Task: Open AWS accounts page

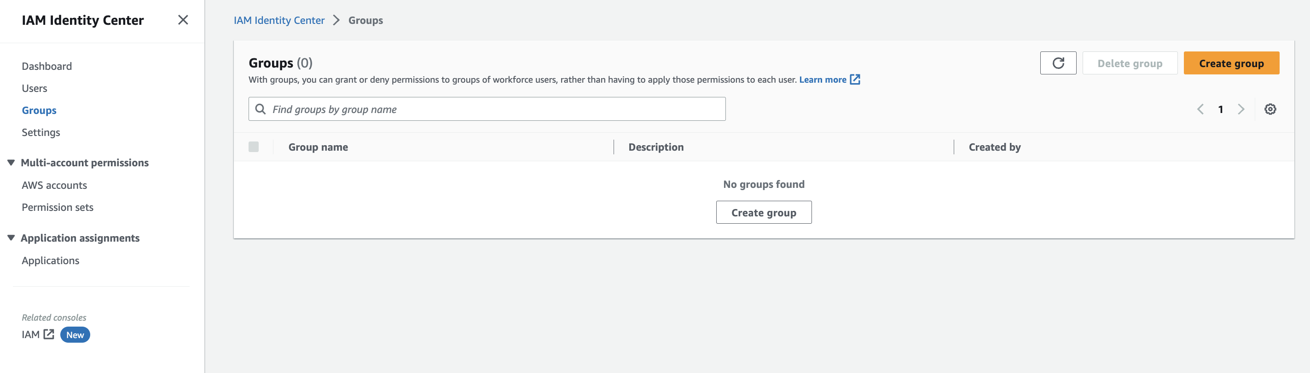Action: point(54,185)
